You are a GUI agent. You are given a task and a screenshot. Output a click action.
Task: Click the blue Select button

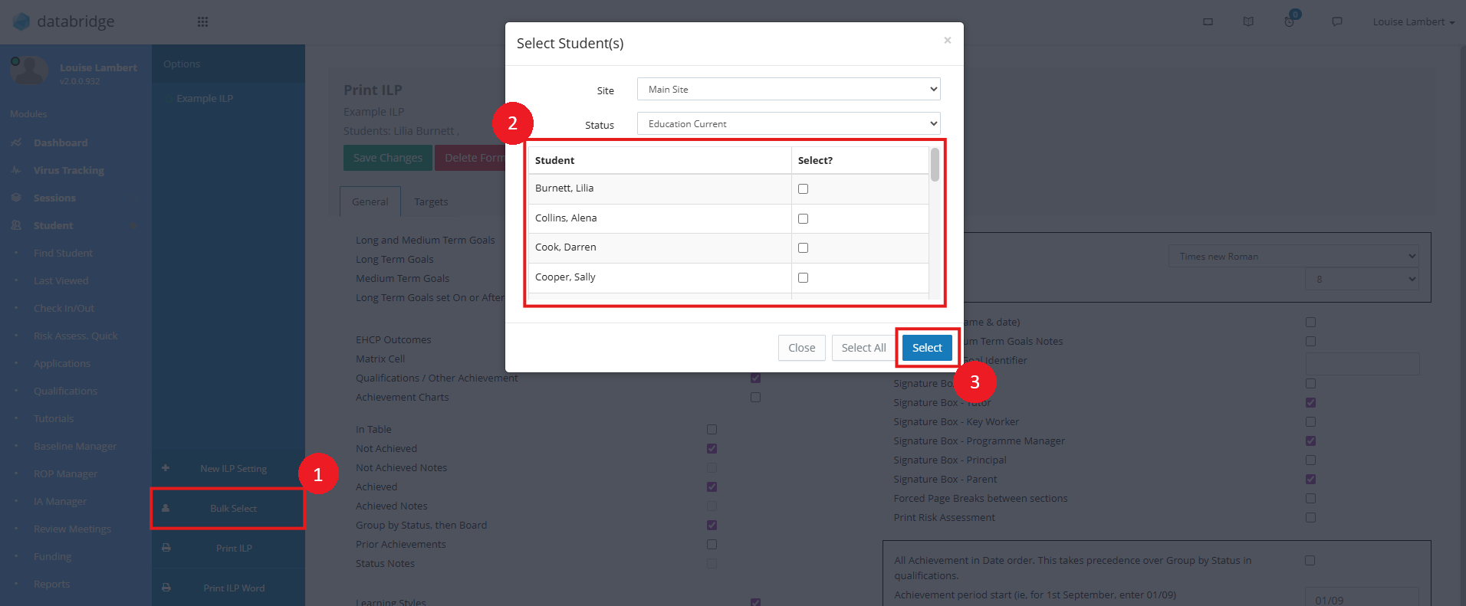[x=927, y=348]
